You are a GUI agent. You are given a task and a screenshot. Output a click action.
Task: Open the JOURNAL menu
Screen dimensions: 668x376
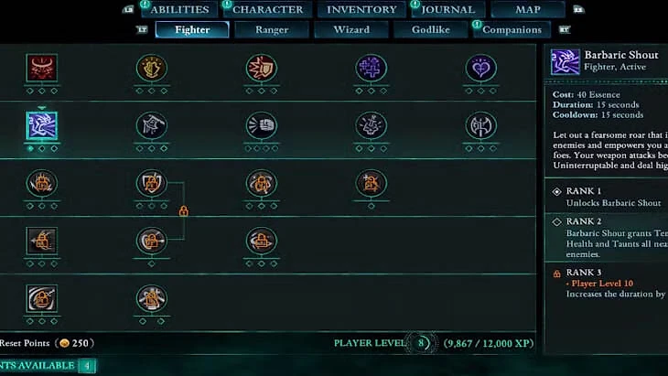click(447, 9)
